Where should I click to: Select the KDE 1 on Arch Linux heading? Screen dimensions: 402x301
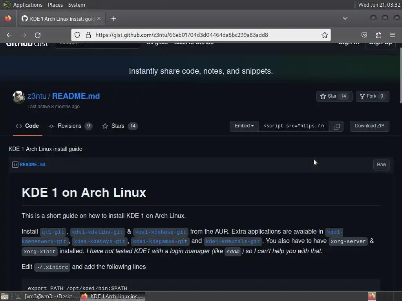pyautogui.click(x=84, y=192)
